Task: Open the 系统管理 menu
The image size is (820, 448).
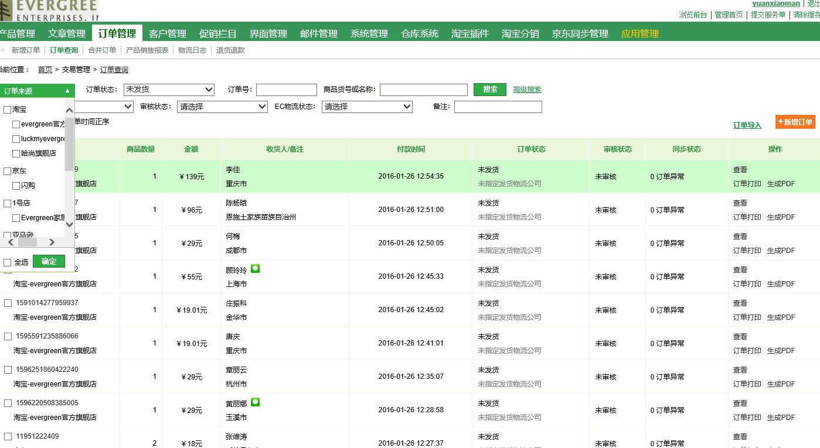Action: (x=369, y=34)
